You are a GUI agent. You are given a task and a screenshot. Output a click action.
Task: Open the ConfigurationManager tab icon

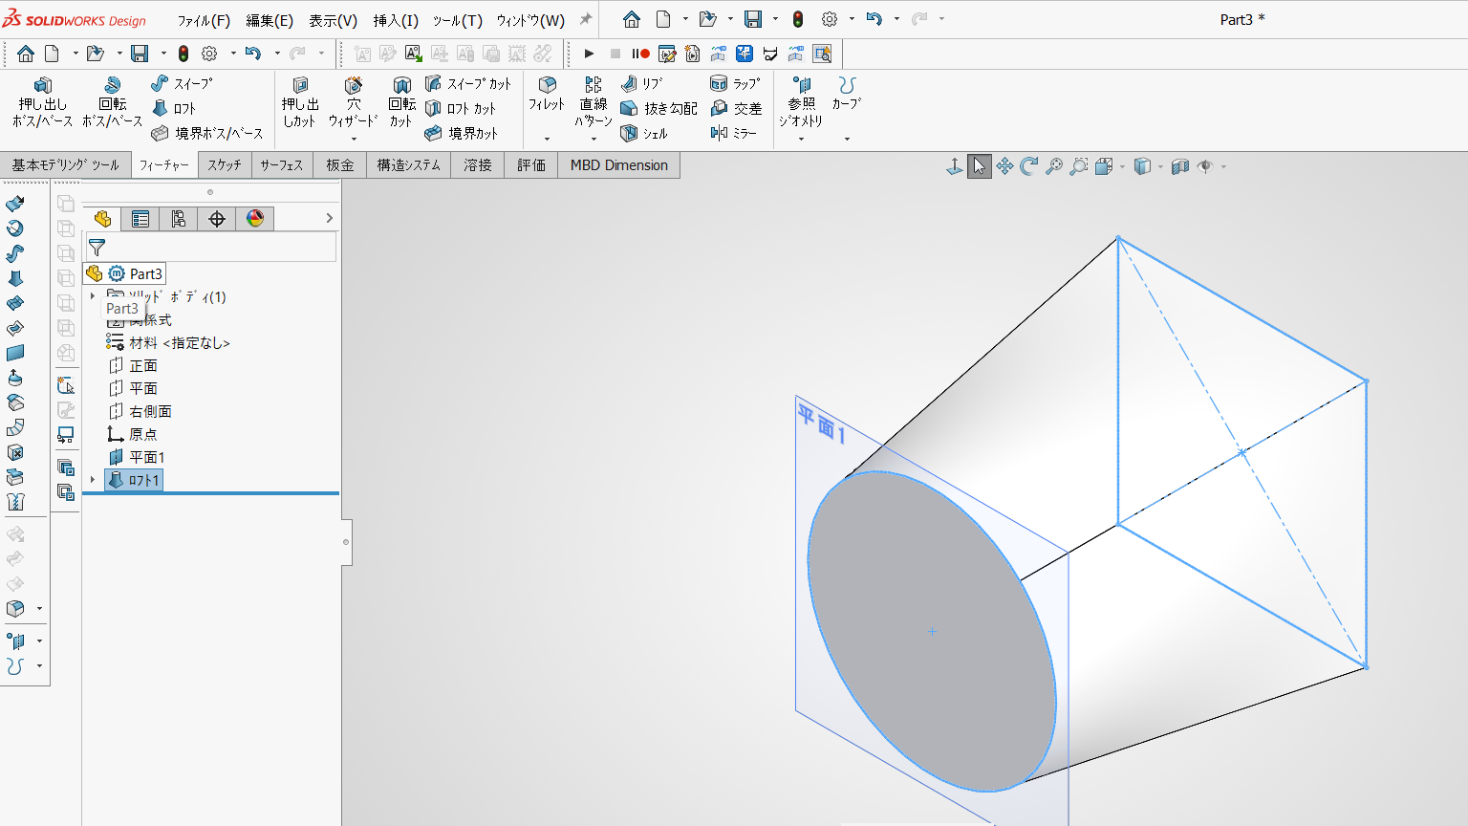179,219
